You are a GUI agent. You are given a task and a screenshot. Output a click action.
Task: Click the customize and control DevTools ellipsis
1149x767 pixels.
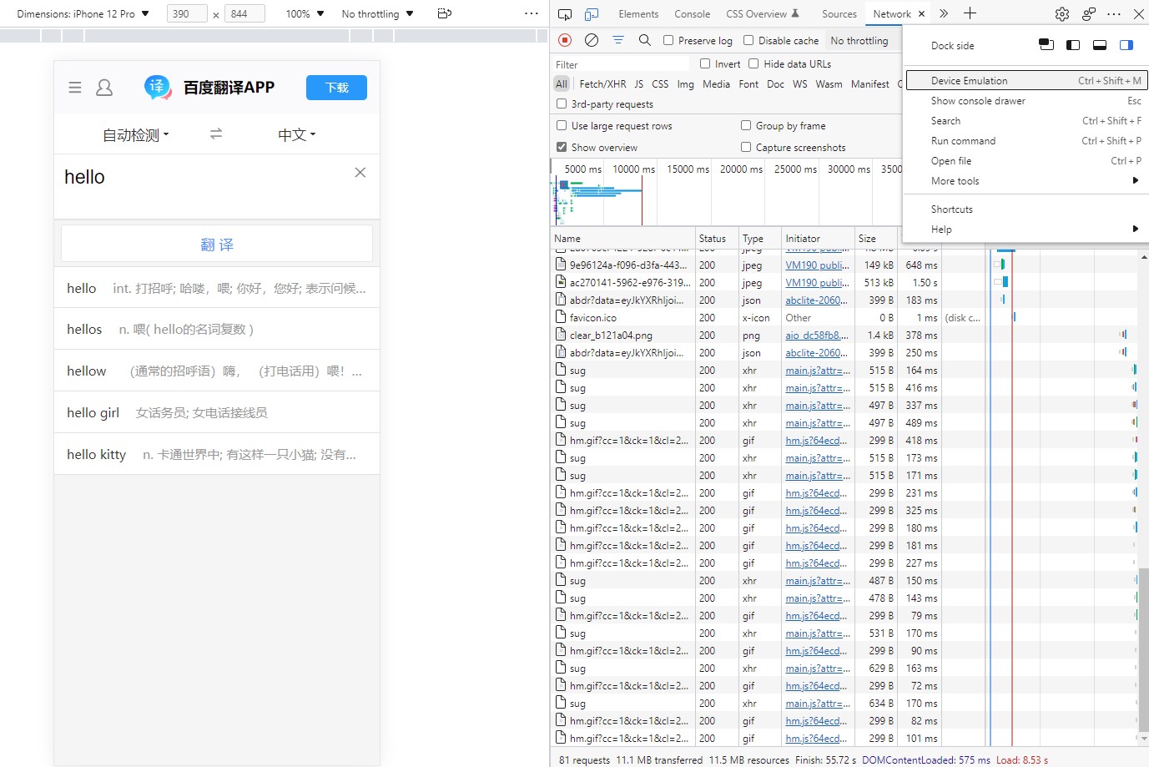(x=1114, y=14)
